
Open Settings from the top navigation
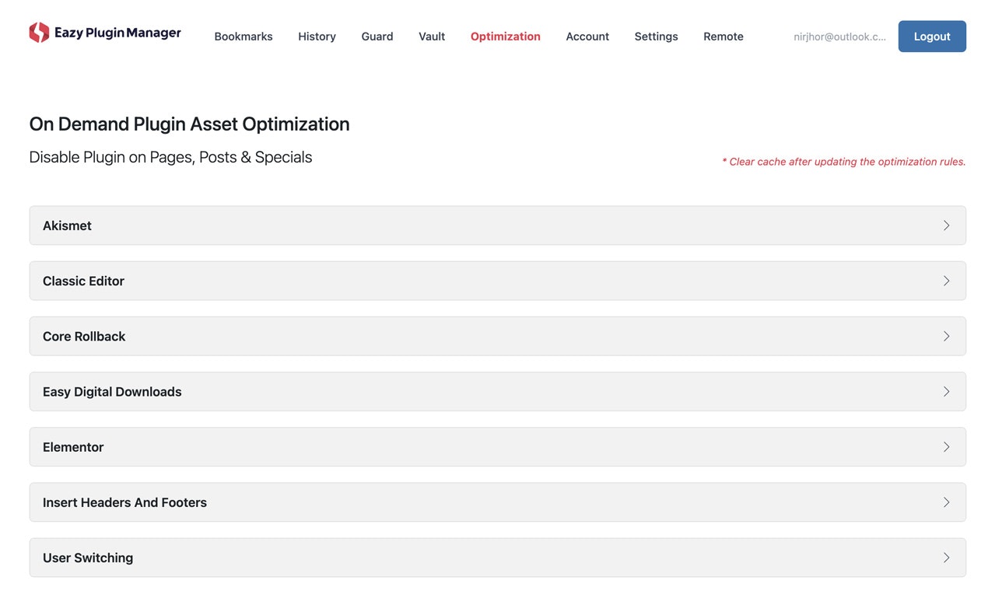pos(656,37)
